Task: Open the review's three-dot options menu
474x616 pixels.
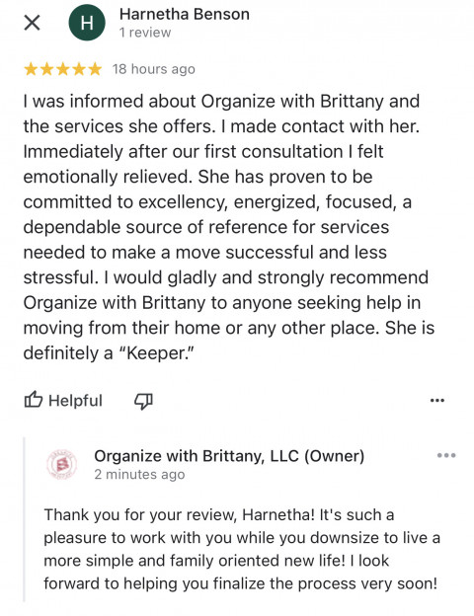Action: (437, 401)
